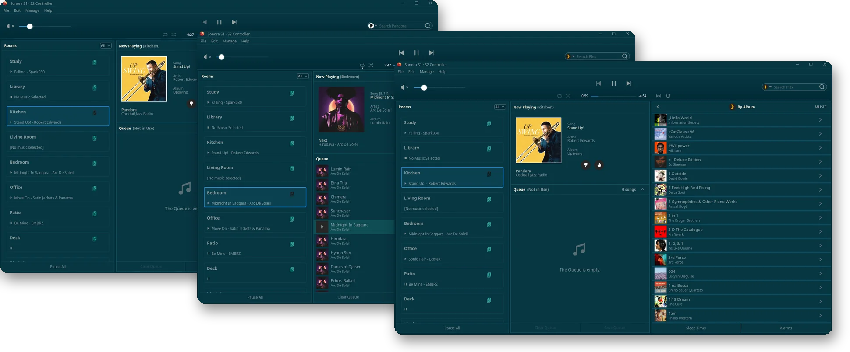Collapse the Queue section in the front window
The width and height of the screenshot is (850, 352).
click(x=642, y=189)
